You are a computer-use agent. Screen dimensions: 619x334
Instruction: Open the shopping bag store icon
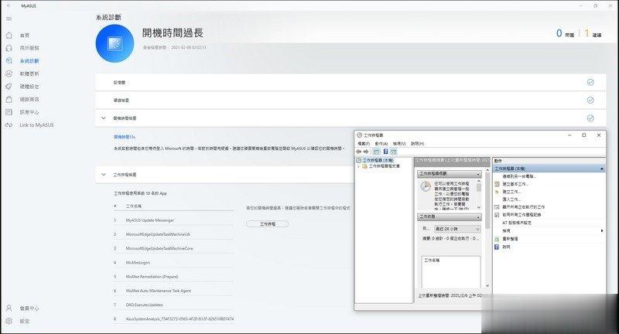9,100
